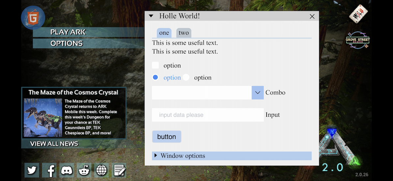
Task: Open the globe website icon
Action: [101, 170]
